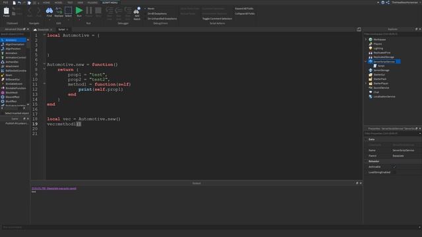Click the Navigate Back arrow

(x=30, y=11)
